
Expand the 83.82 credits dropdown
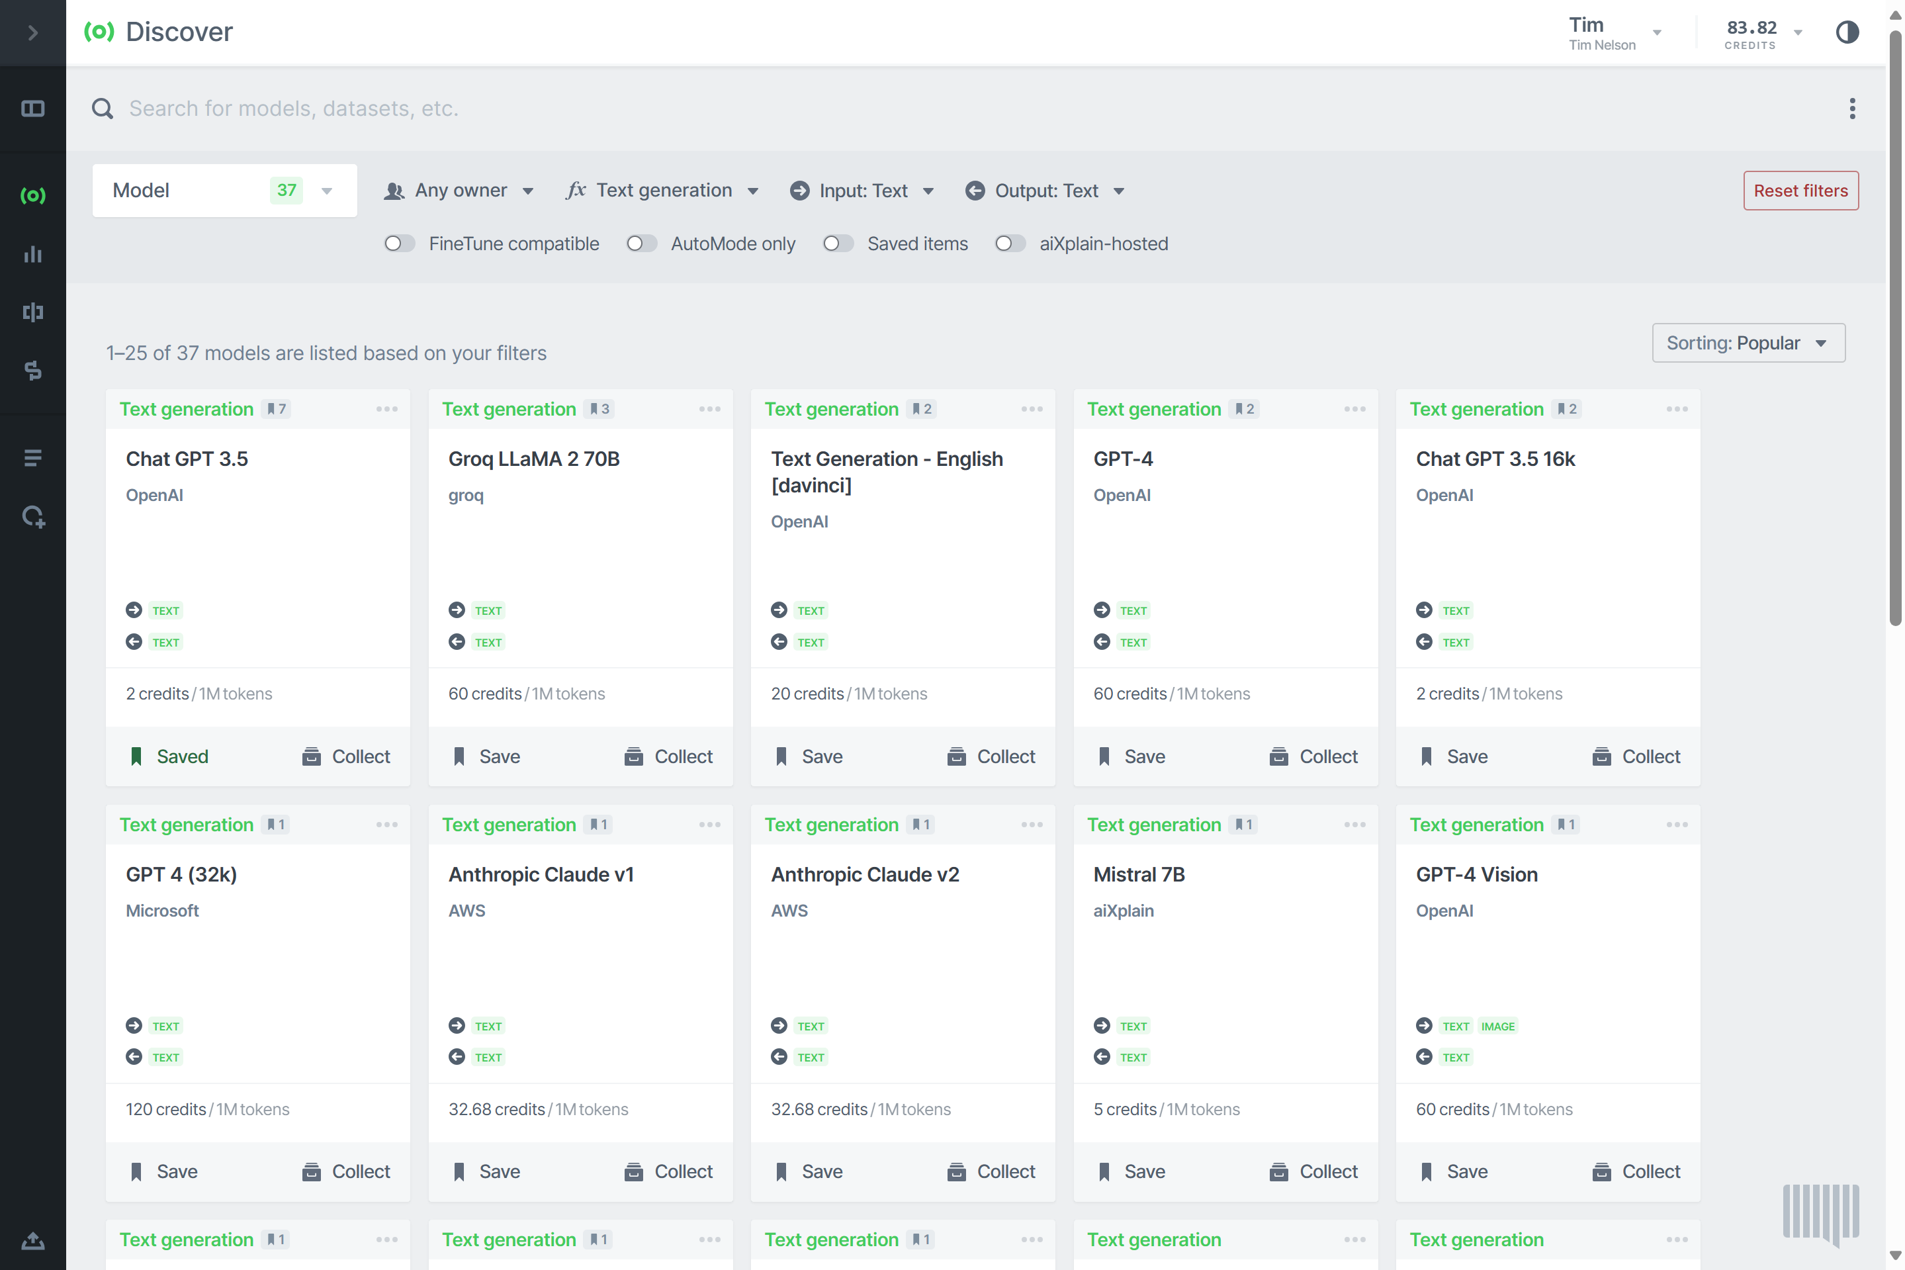point(1763,32)
